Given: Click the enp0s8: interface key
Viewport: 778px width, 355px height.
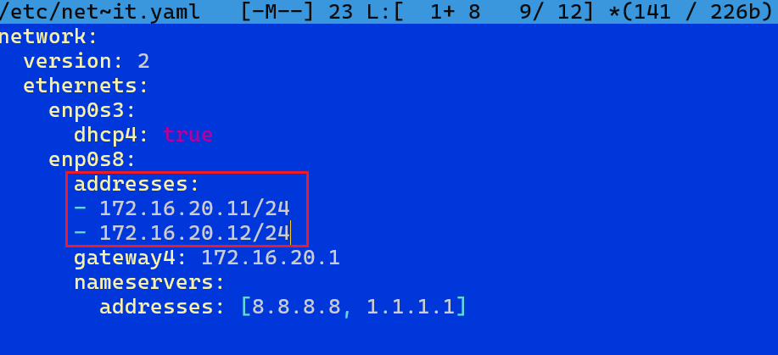Looking at the screenshot, I should [x=92, y=159].
